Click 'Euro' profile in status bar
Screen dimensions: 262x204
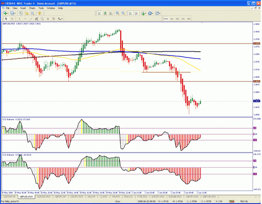coord(118,201)
